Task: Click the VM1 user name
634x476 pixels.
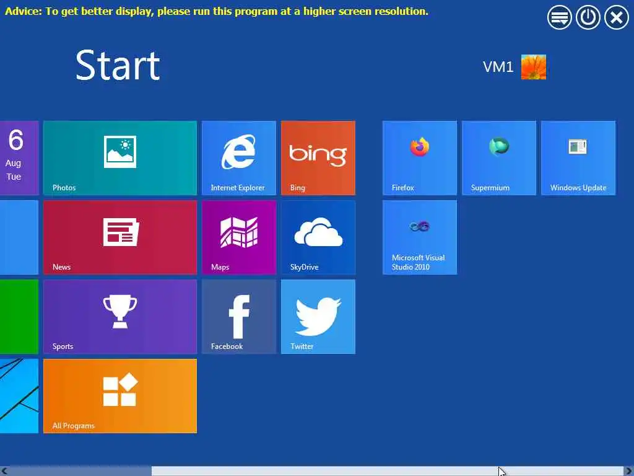Action: click(498, 67)
